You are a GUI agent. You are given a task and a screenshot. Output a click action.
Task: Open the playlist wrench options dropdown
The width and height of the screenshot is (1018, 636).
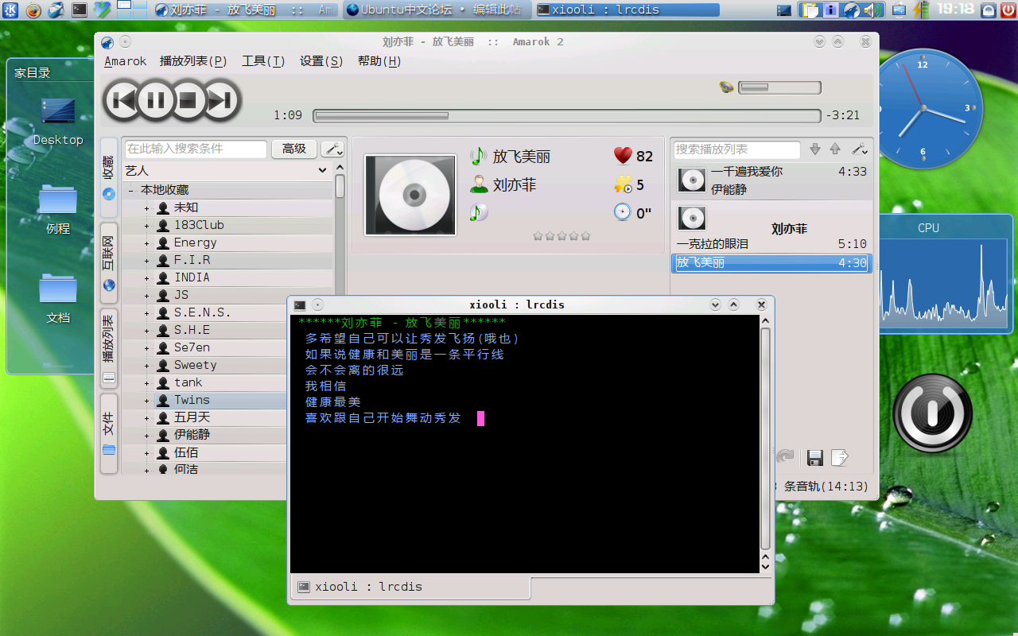point(860,149)
